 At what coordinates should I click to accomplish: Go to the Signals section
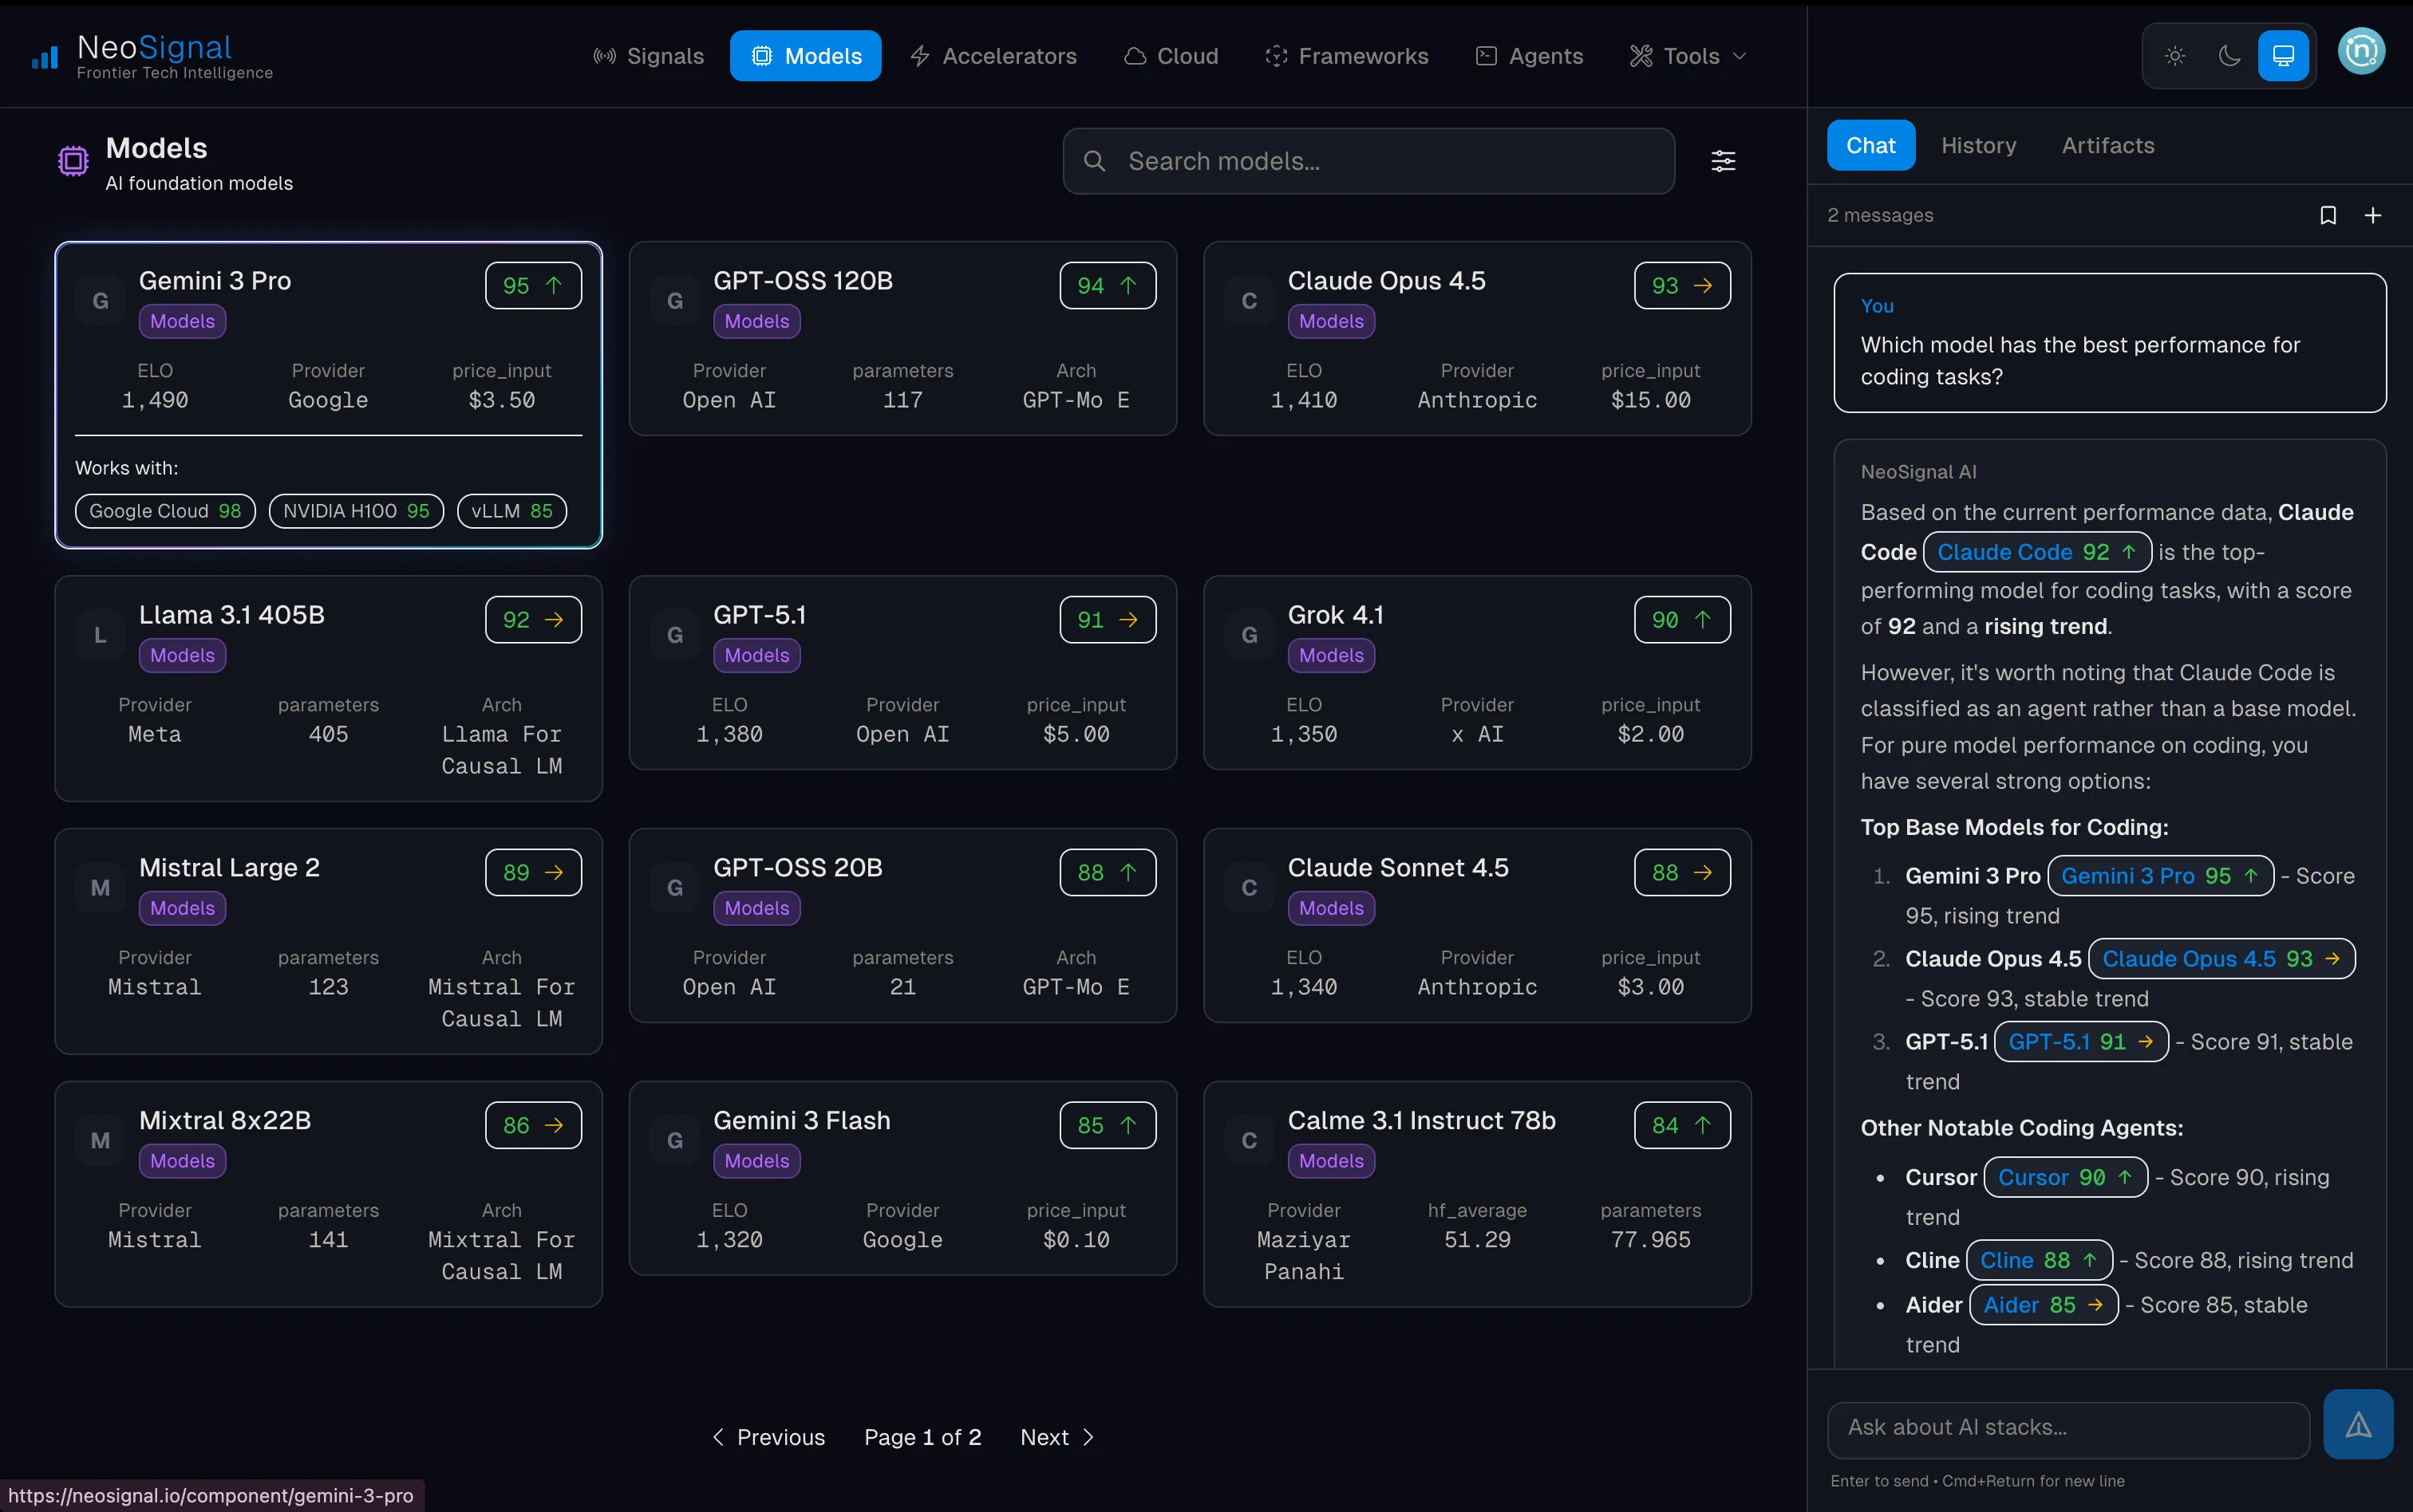point(648,56)
